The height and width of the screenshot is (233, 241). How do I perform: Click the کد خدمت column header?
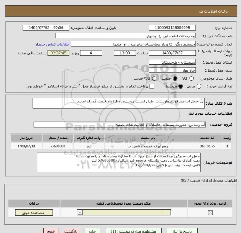(208, 138)
